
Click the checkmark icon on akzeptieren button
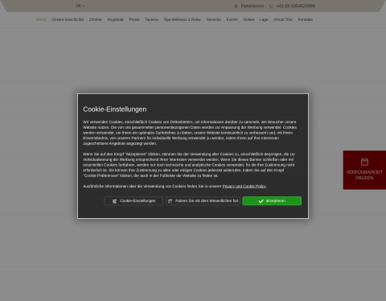[x=261, y=201]
